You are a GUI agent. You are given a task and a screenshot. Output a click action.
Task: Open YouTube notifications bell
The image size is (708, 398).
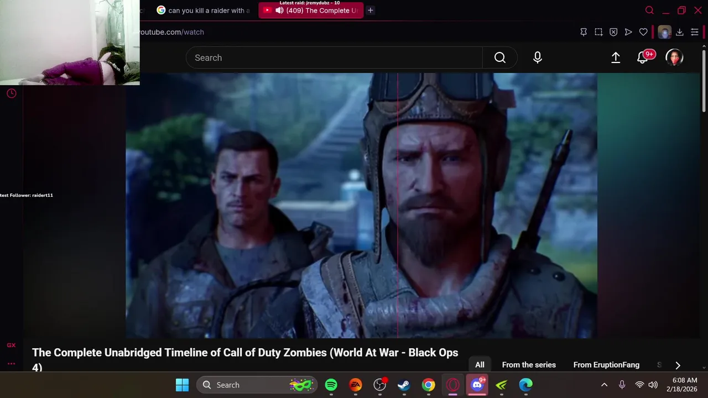pos(643,57)
